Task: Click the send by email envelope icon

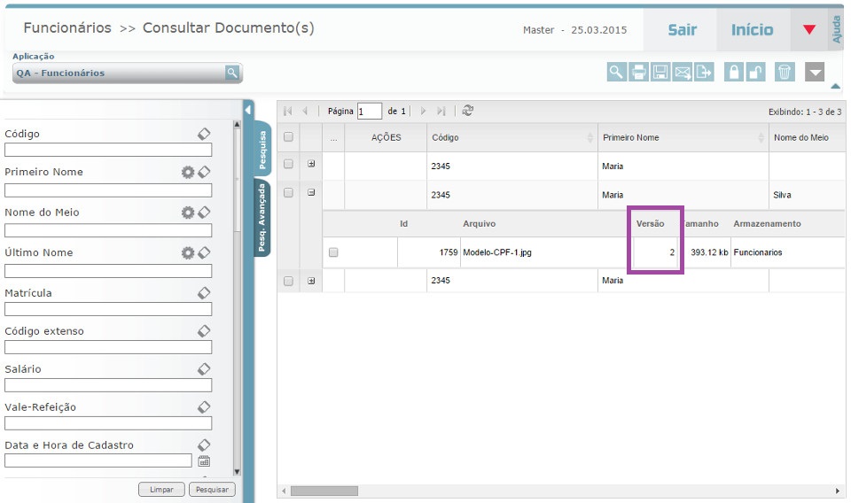Action: tap(683, 73)
